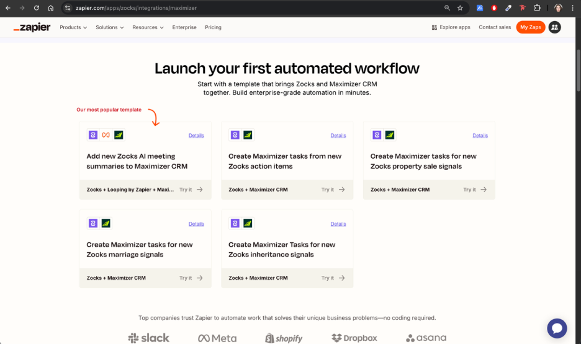Open the browser Extensions puzzle icon
Screen dimensions: 581x344
pyautogui.click(x=537, y=8)
